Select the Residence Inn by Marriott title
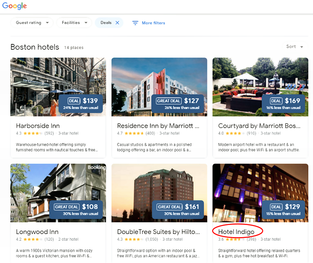Viewport: 313px width, 263px height. [158, 126]
